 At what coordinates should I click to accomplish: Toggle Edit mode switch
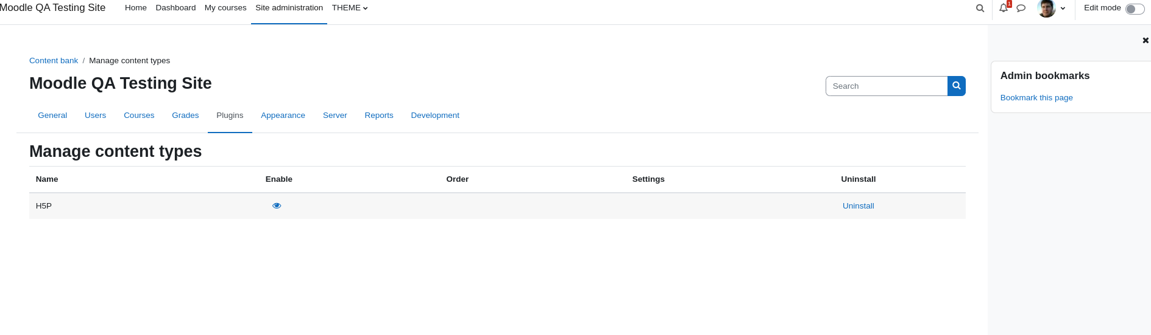pyautogui.click(x=1135, y=9)
